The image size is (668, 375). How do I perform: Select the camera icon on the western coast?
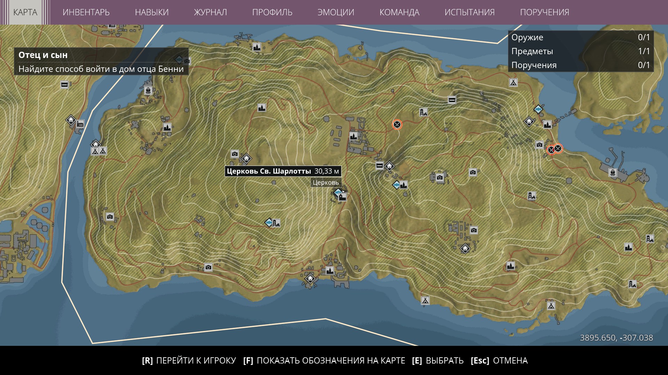pos(110,217)
